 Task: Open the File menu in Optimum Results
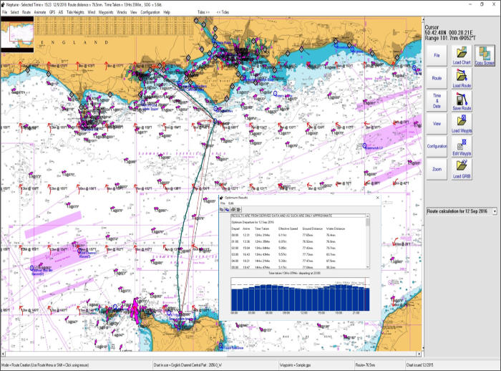click(223, 203)
